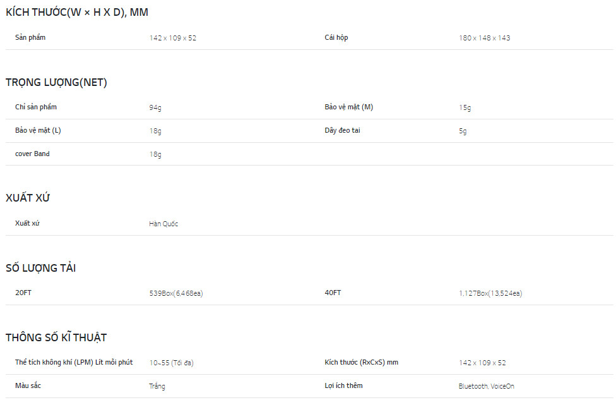616x400 pixels.
Task: Select the 180 x 148 x 143 value
Action: [x=484, y=38]
